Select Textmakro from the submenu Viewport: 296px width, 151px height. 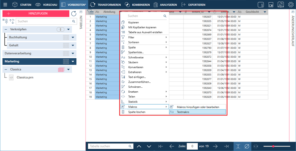197,112
